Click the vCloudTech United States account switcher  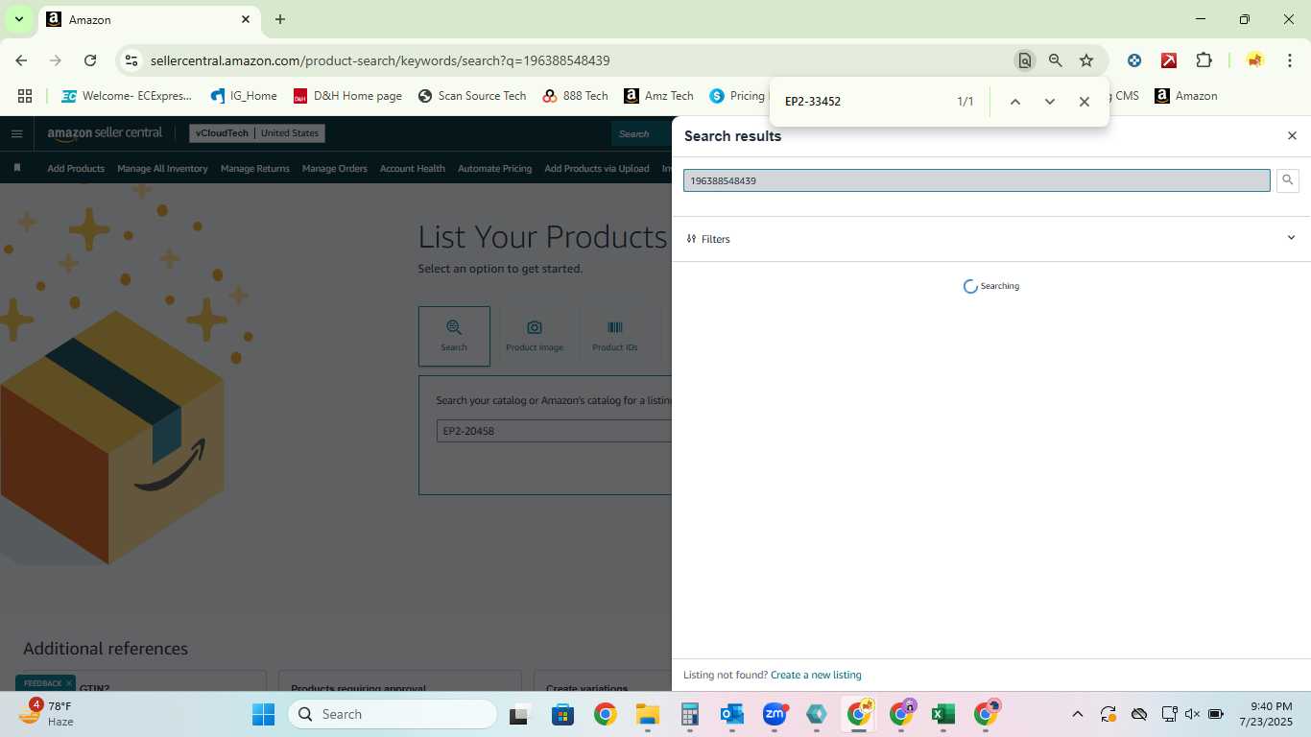257,133
